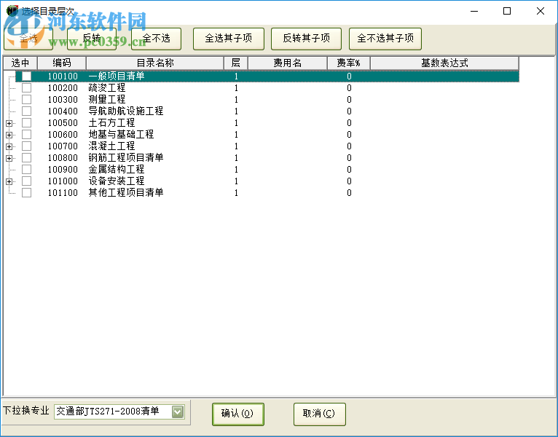Select the row name 土石方工程
558x437 pixels.
[111, 123]
